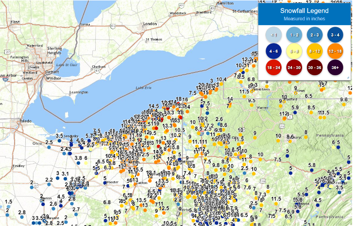This screenshot has width=353, height=226.
Task: Click the orange '12 - 18' legend circle
Action: click(x=335, y=51)
